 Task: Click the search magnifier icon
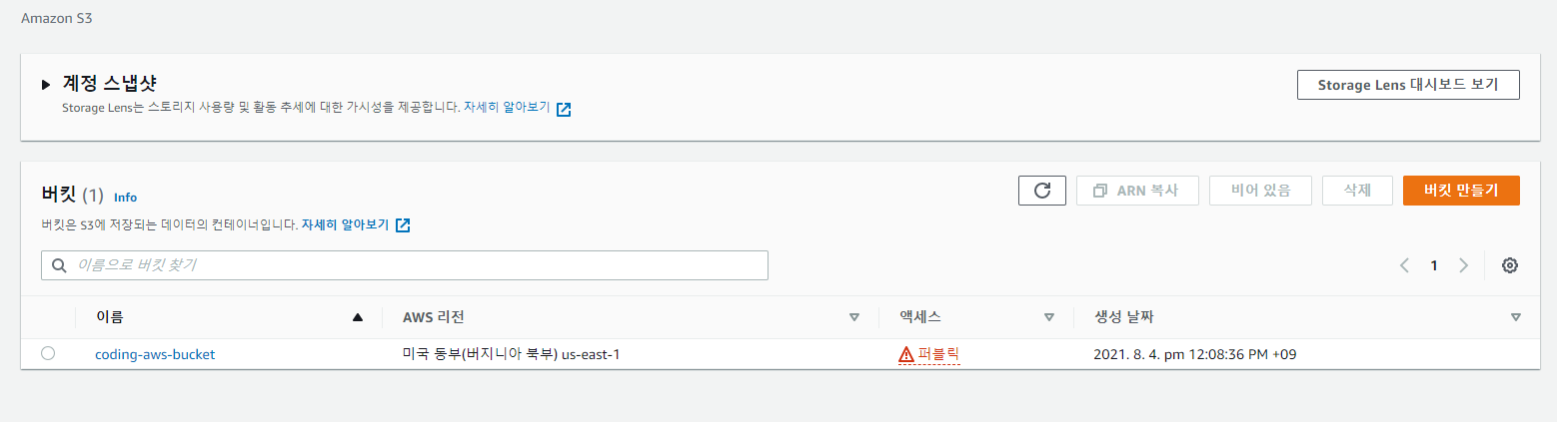[x=59, y=265]
